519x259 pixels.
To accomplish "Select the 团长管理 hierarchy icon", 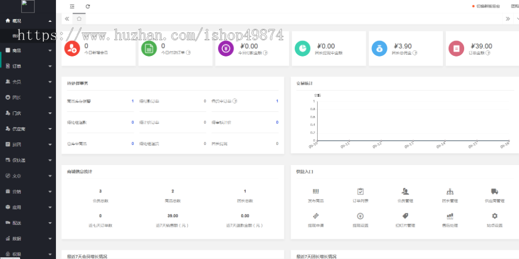I will (x=450, y=192).
